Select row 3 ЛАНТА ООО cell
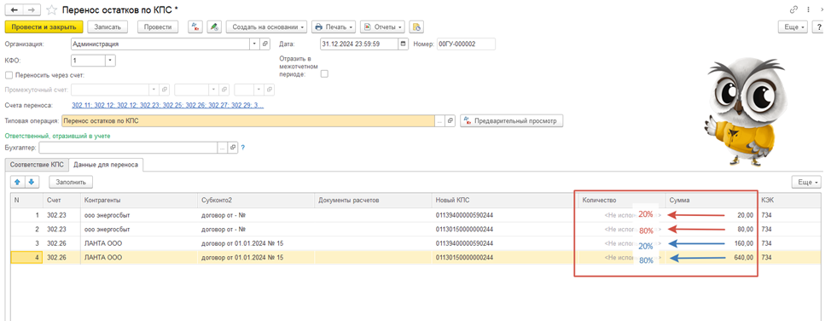The width and height of the screenshot is (831, 321). [x=138, y=243]
